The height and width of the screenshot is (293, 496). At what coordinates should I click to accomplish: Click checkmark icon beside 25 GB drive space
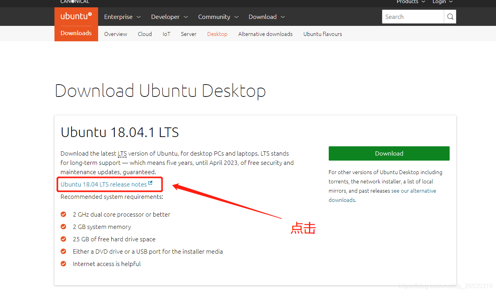coord(63,239)
